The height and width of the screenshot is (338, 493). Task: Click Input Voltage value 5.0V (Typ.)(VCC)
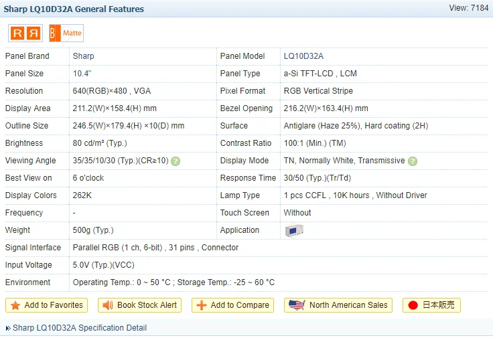103,265
